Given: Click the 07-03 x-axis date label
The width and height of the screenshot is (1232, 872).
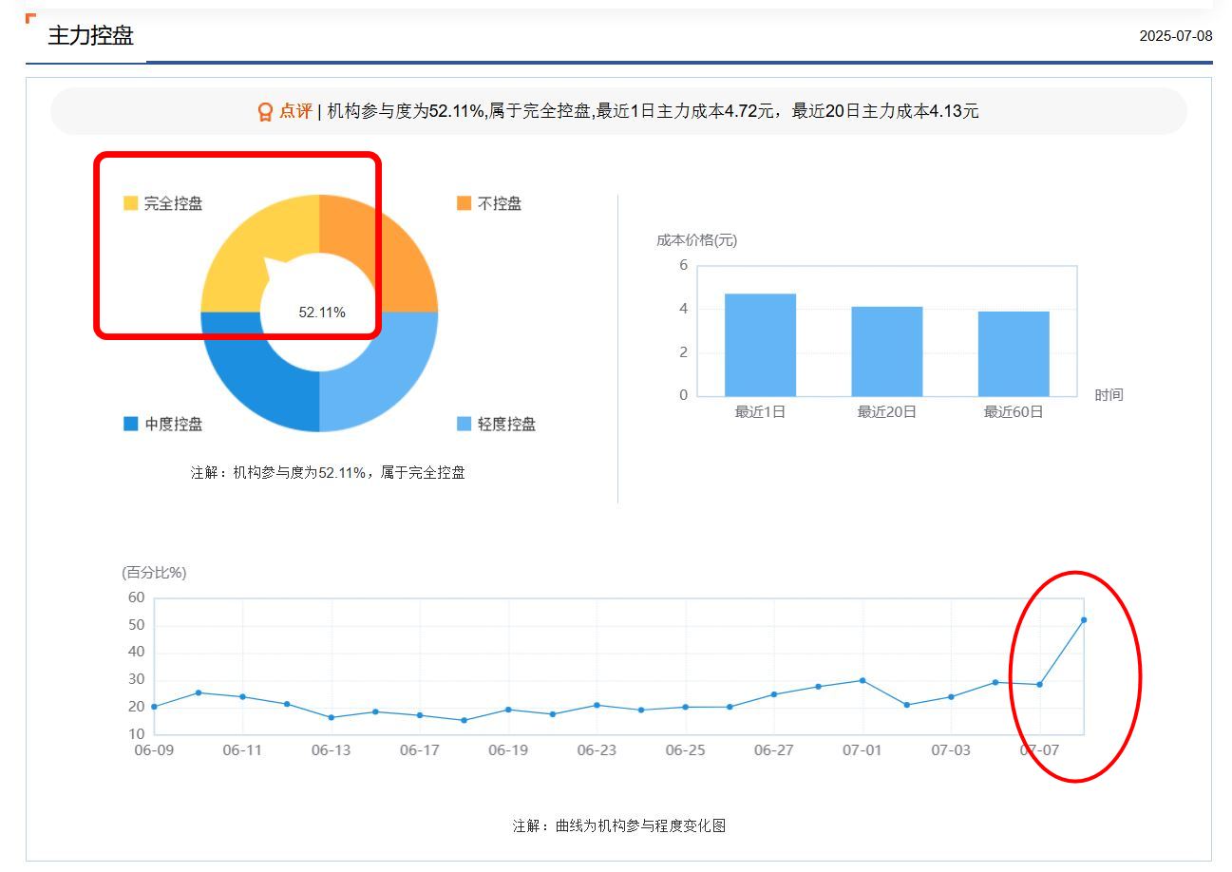Looking at the screenshot, I should pyautogui.click(x=951, y=749).
